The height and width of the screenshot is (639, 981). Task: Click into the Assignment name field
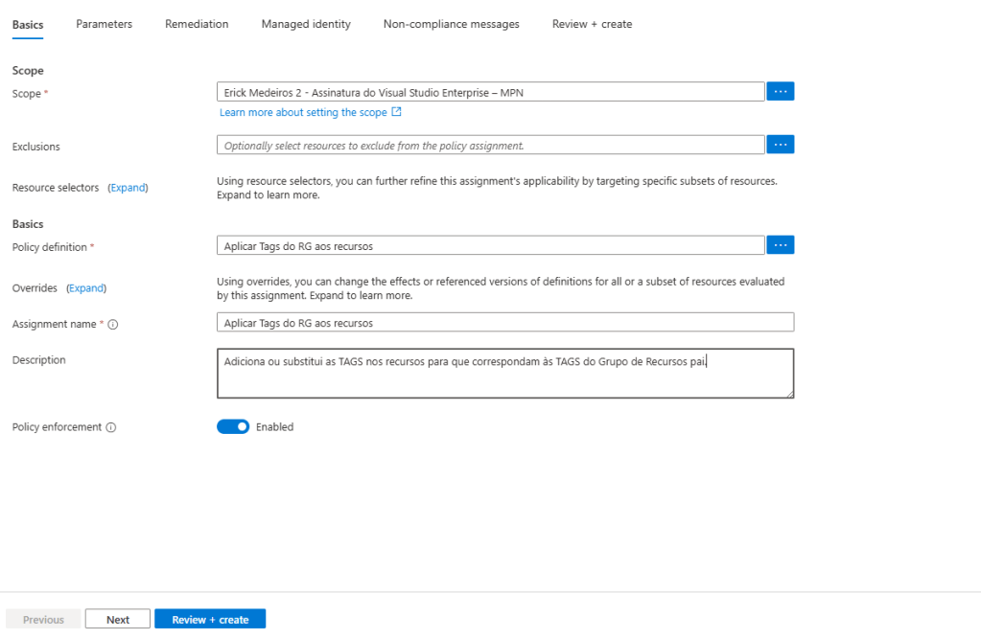[x=504, y=323]
